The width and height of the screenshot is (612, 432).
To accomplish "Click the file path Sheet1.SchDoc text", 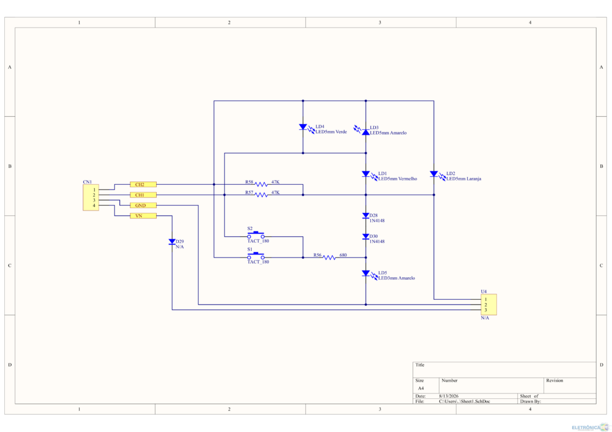I will point(465,401).
